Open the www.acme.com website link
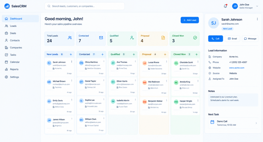The image size is (263, 142). (x=237, y=68)
